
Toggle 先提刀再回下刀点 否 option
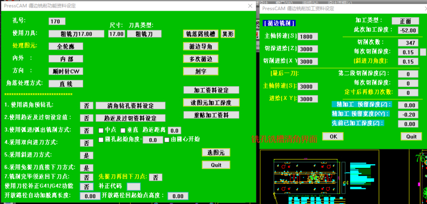155,177
